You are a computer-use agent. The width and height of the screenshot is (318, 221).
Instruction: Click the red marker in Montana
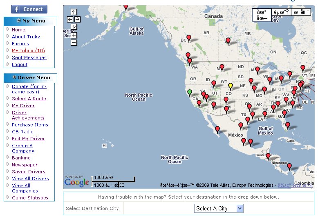coord(222,68)
